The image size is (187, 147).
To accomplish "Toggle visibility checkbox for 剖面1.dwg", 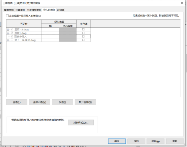I will point(12,33).
